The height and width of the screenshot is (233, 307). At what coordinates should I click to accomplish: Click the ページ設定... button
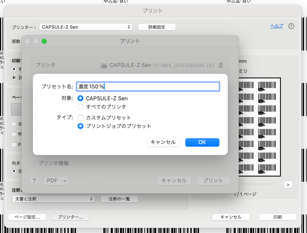(27, 217)
